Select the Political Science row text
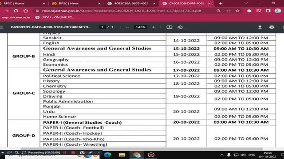The width and height of the screenshot is (284, 159). 62,76
